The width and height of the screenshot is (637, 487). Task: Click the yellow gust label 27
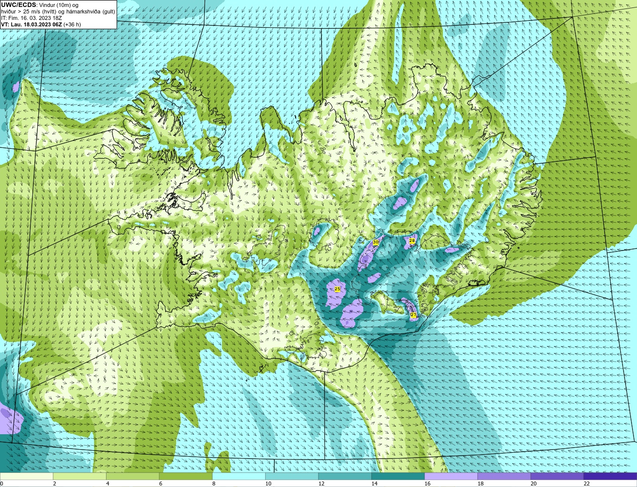coord(413,315)
